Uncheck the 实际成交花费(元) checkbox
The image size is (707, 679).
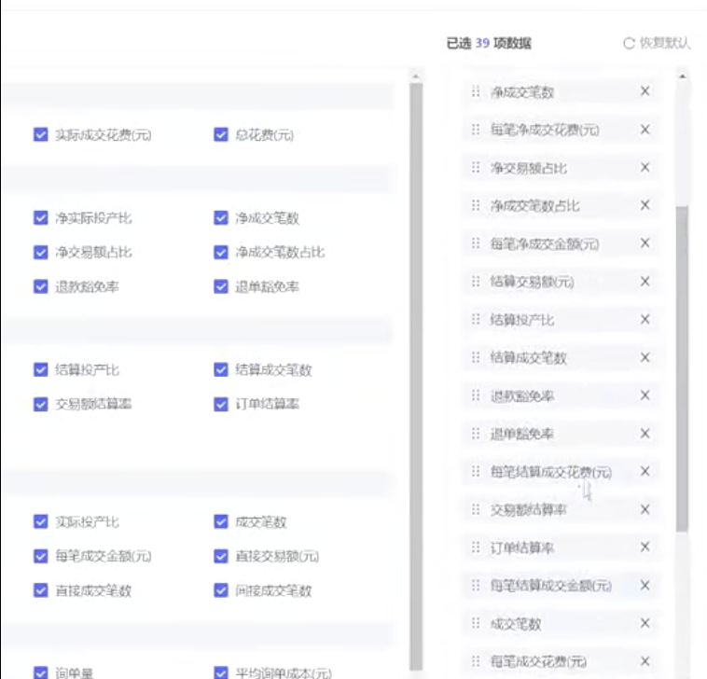(41, 134)
